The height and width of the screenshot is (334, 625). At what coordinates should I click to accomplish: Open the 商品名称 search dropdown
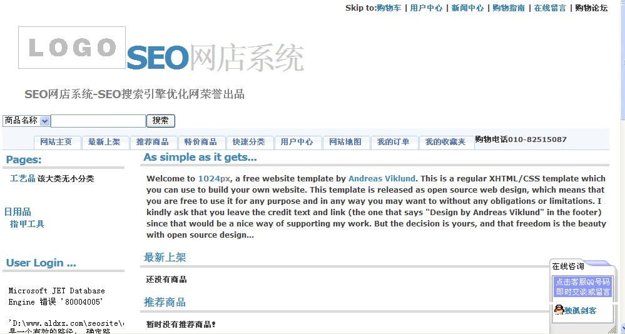[26, 121]
